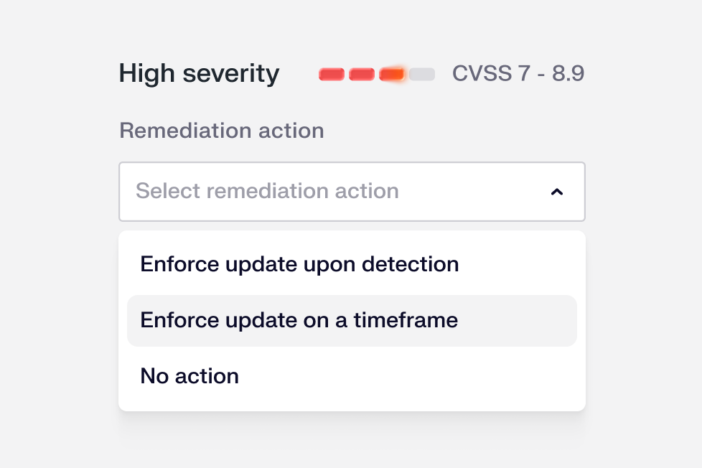Image resolution: width=702 pixels, height=468 pixels.
Task: Click the first red severity bar segment
Action: (332, 74)
